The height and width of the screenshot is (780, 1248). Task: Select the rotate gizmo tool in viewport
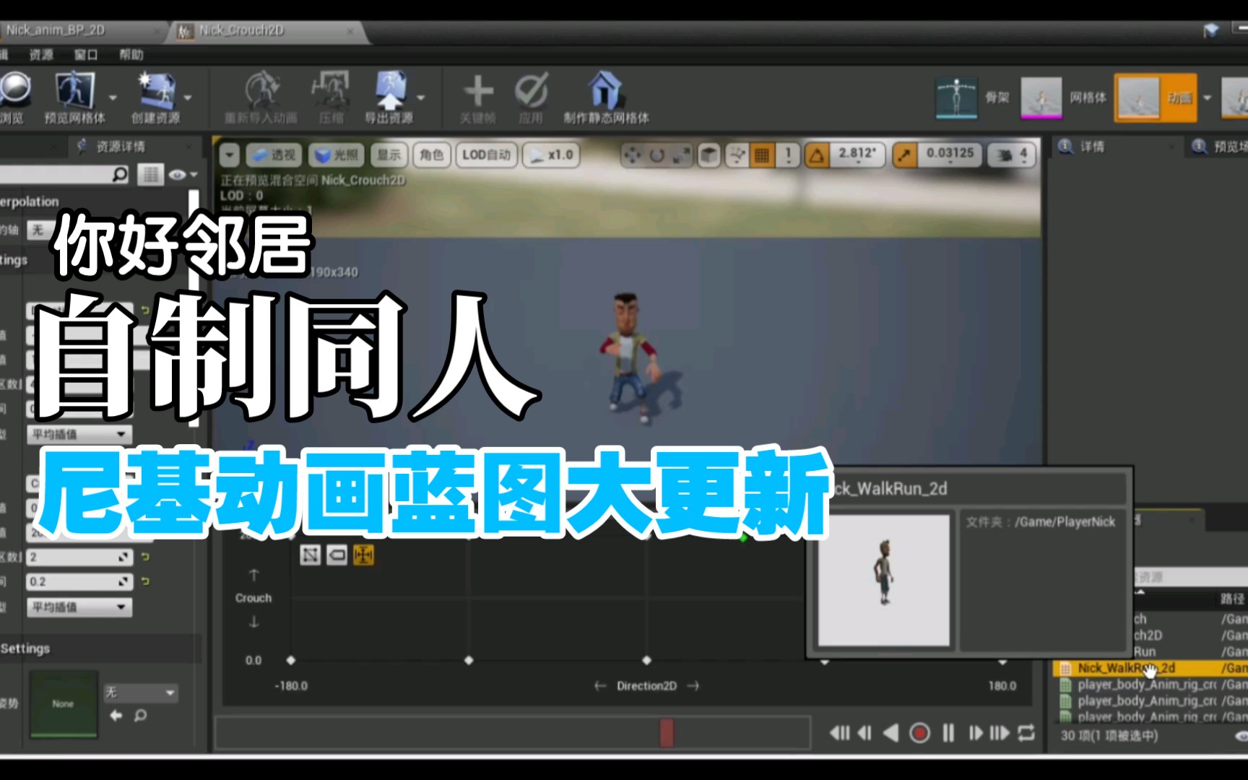pyautogui.click(x=656, y=155)
